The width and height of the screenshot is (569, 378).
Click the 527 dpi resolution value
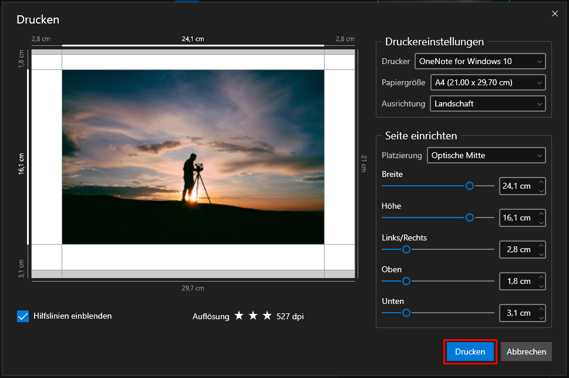click(x=290, y=316)
